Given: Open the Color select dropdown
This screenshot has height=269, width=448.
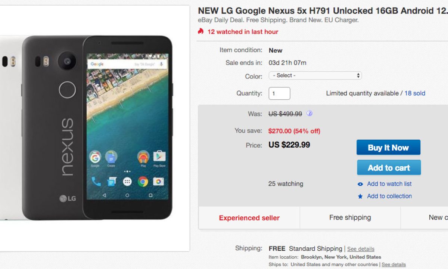Looking at the screenshot, I should tap(315, 75).
